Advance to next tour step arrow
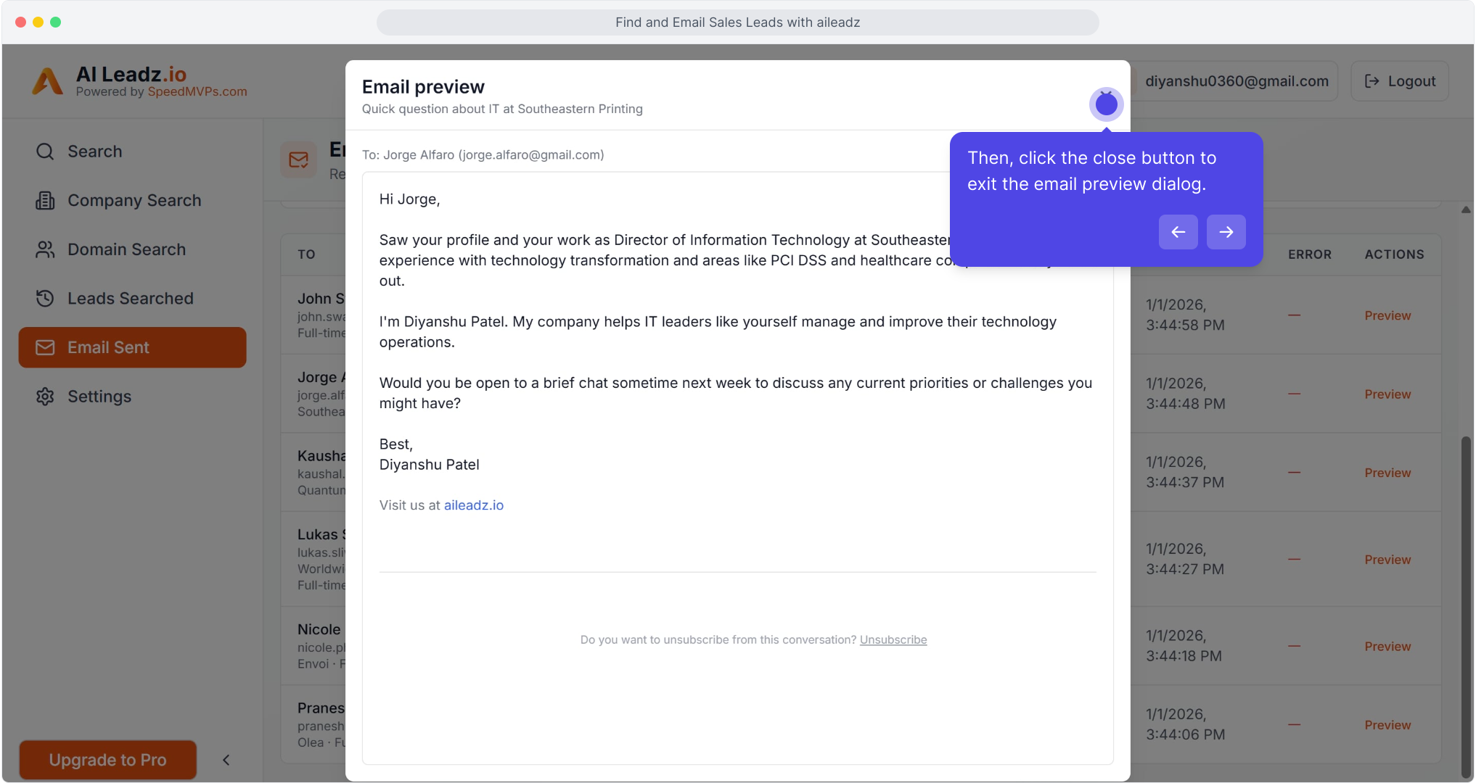This screenshot has height=783, width=1476. [1226, 232]
